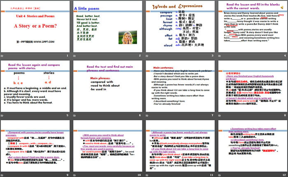The width and height of the screenshot is (288, 177).
Task: Click the animation star icon under slide 3
Action: (147, 56)
